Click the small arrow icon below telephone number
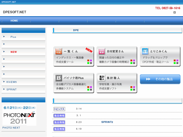The image size is (183, 137). click(174, 13)
